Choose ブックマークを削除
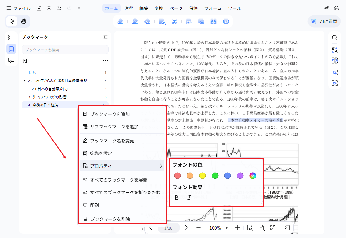Screen dimensions: 346x238 tap(122, 219)
